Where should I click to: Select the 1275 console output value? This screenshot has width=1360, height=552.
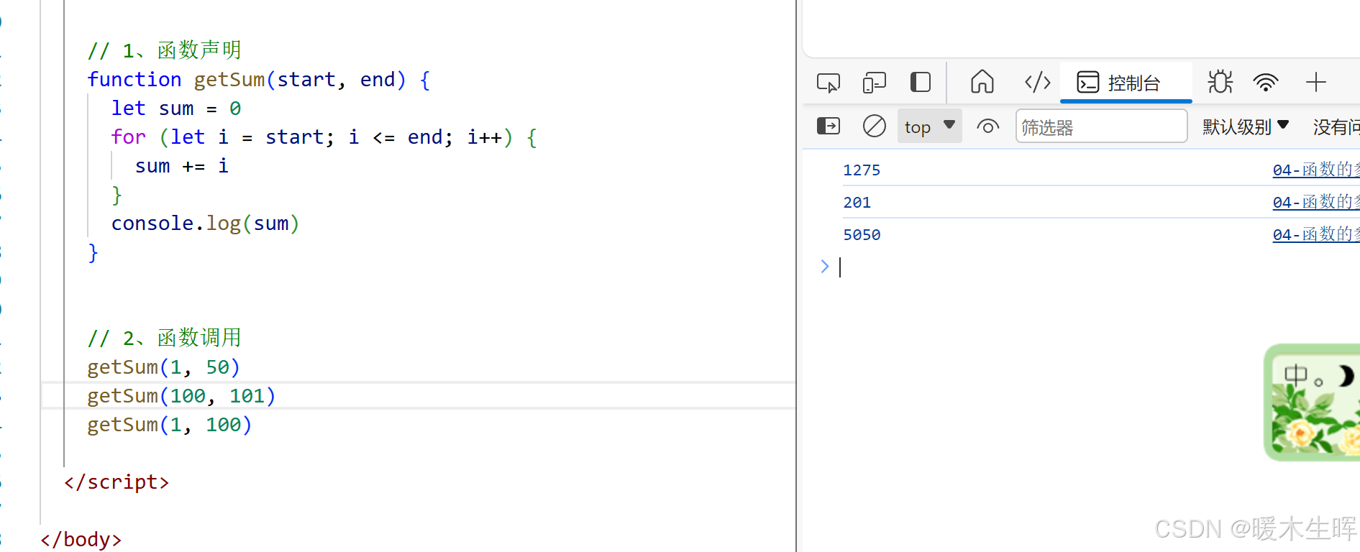point(862,170)
